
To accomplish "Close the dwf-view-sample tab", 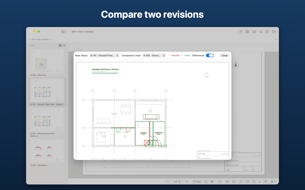I will point(51,40).
